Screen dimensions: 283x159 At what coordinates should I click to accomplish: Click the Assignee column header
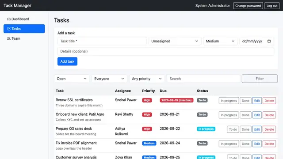(x=123, y=91)
